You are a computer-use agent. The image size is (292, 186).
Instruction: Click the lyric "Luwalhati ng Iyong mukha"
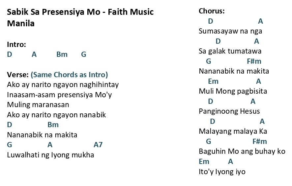pos(50,155)
